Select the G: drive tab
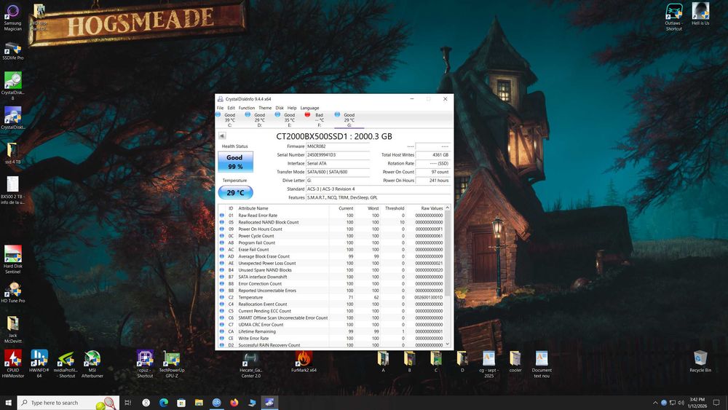728x410 pixels. click(349, 120)
